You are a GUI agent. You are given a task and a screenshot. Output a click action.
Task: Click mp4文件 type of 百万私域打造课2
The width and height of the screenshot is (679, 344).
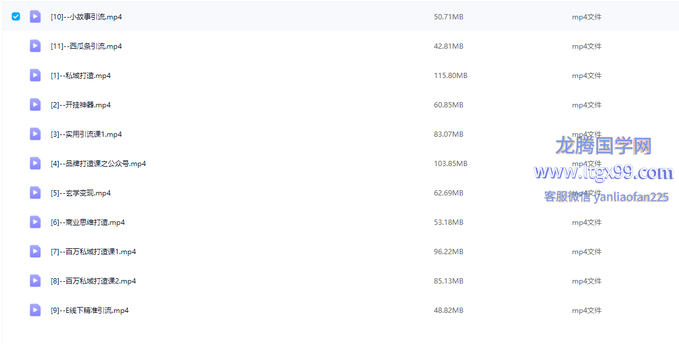(587, 281)
